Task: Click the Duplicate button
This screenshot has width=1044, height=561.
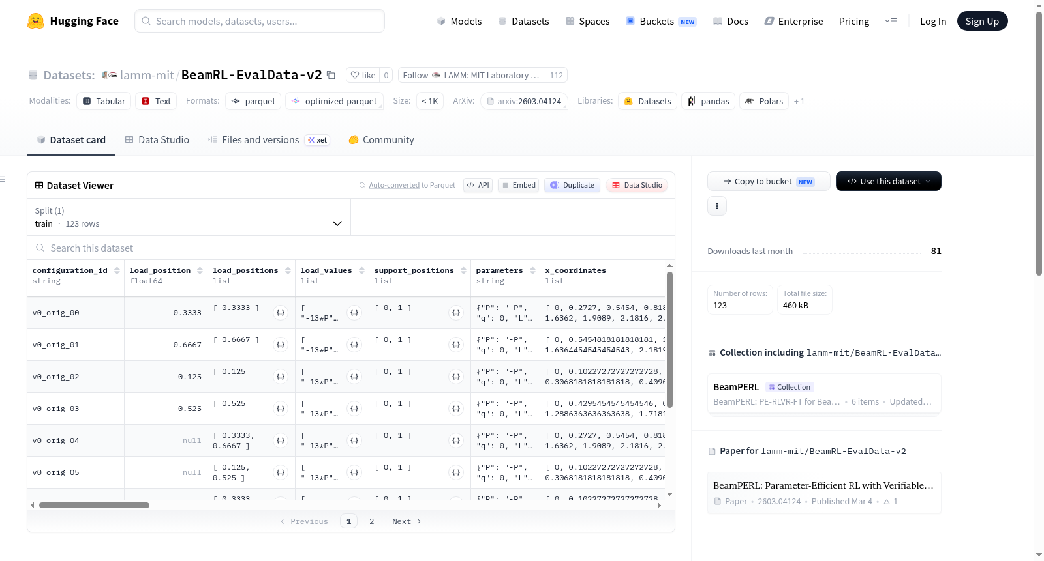Action: (572, 185)
